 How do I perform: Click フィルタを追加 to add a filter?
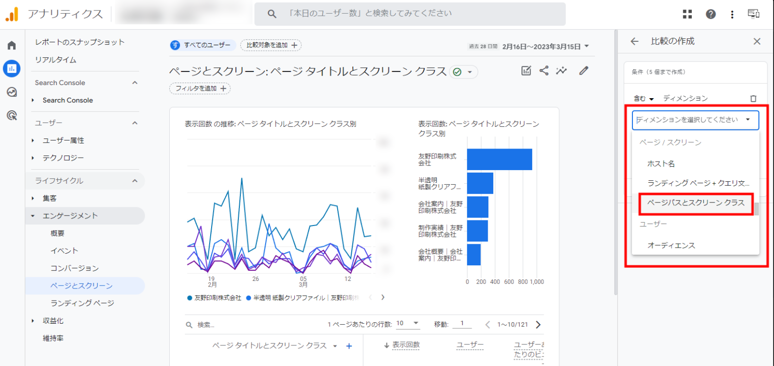pos(200,88)
